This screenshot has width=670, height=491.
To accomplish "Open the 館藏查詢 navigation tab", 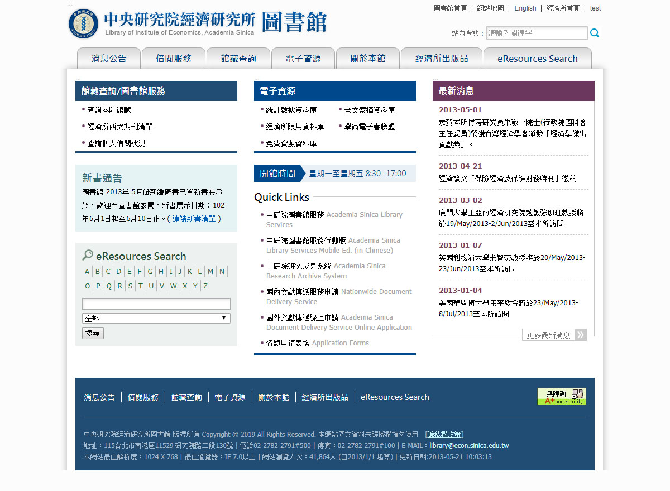I will 238,59.
